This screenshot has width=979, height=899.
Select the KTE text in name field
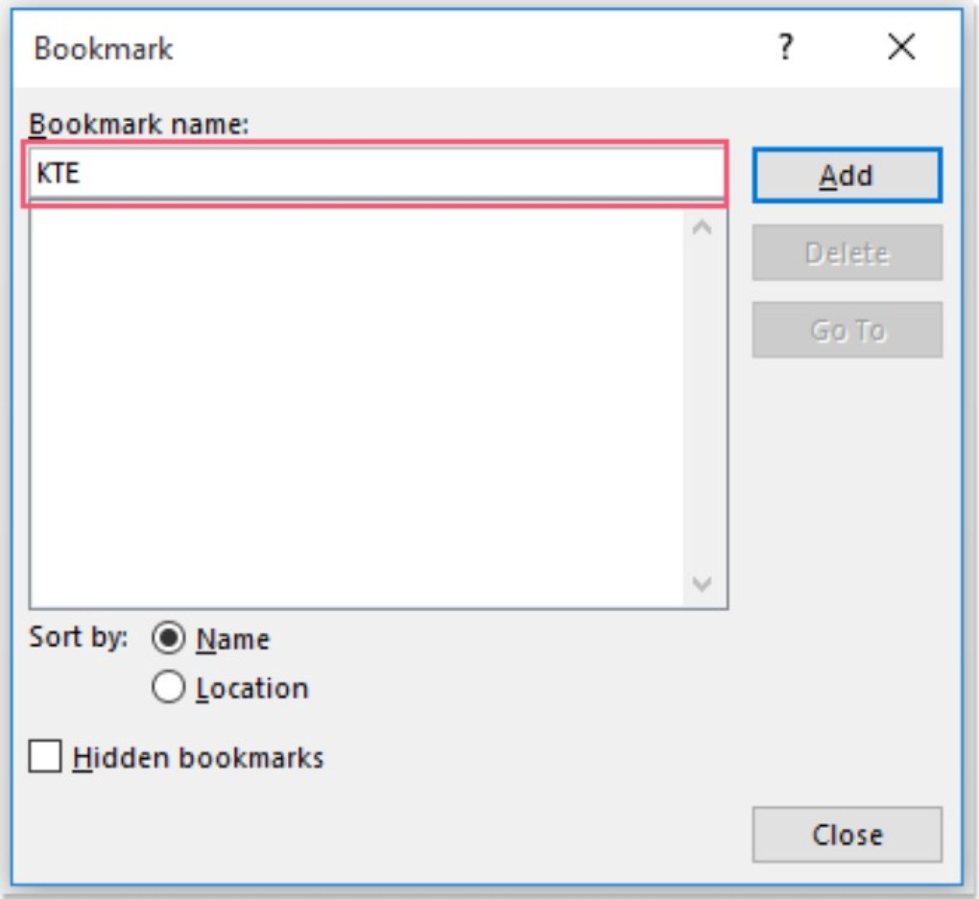click(x=61, y=173)
